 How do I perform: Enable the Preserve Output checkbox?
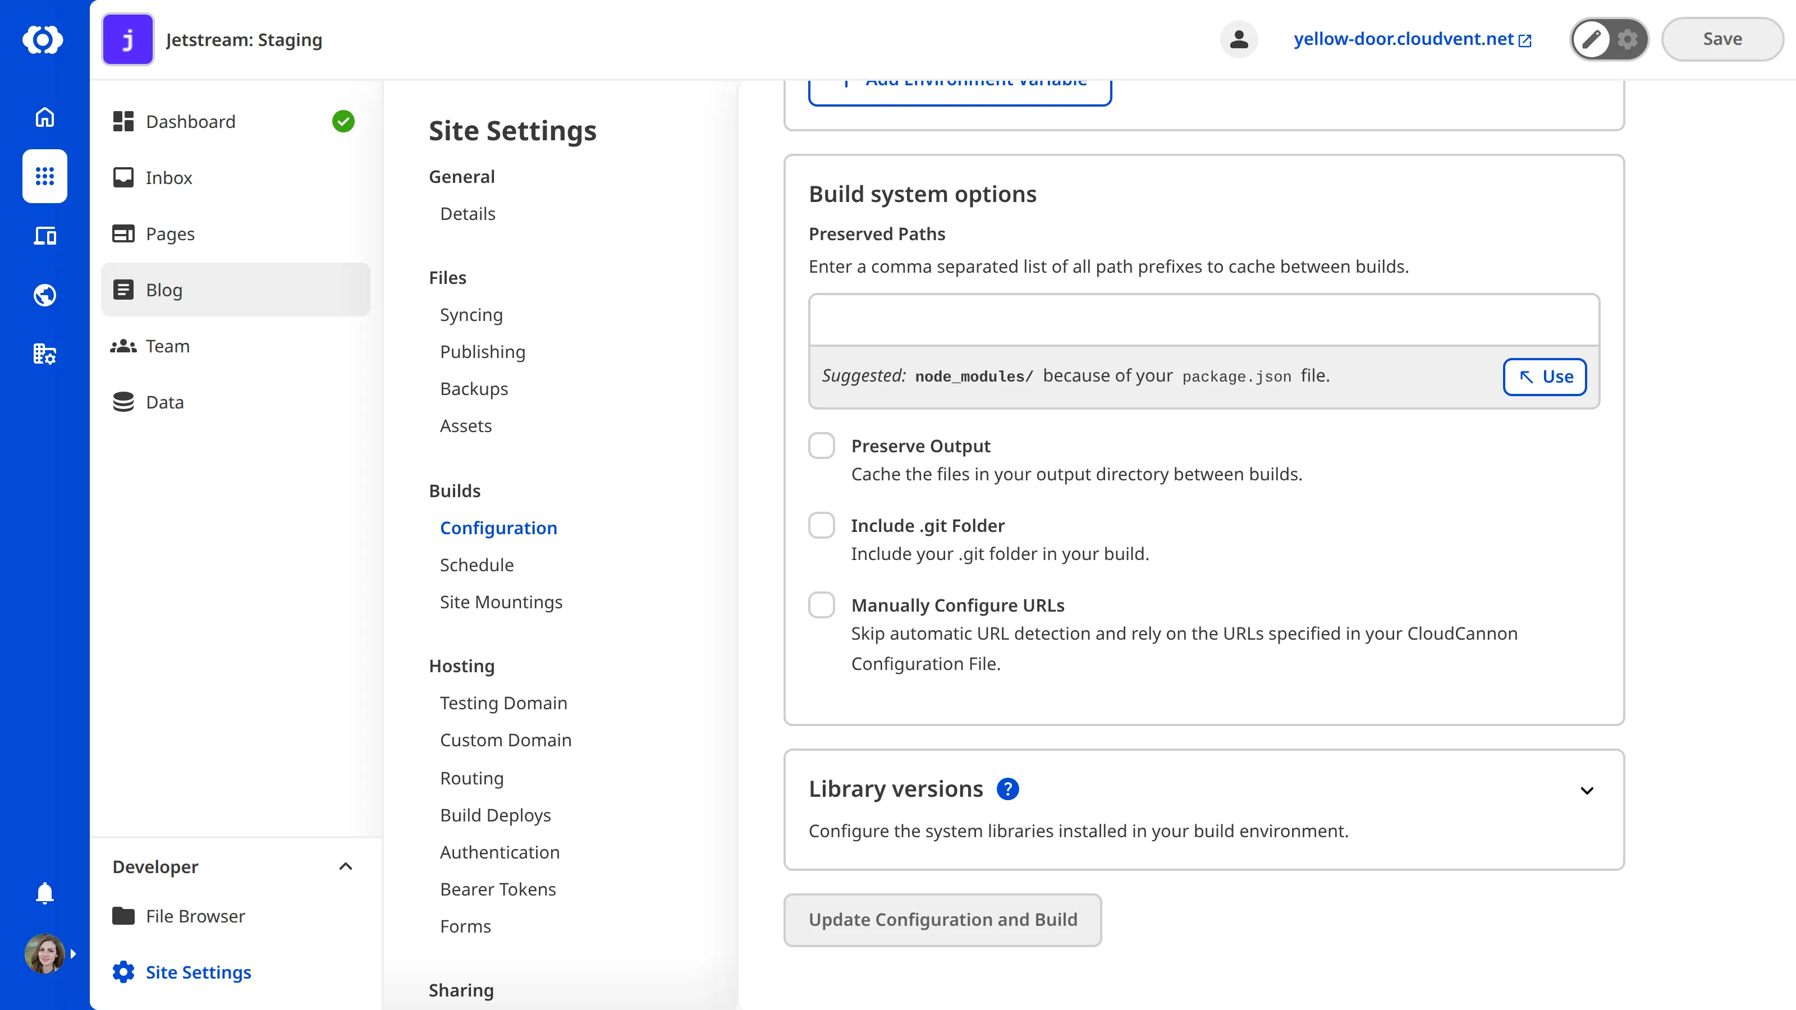click(822, 446)
